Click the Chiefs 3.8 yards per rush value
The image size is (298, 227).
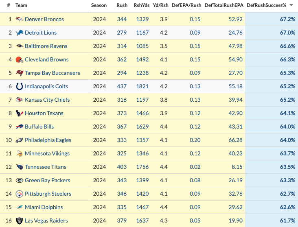(x=164, y=100)
